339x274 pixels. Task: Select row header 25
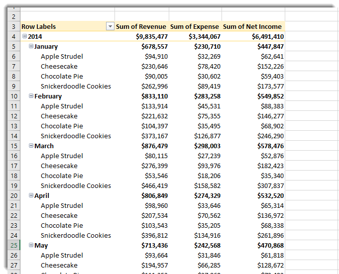[x=13, y=246]
